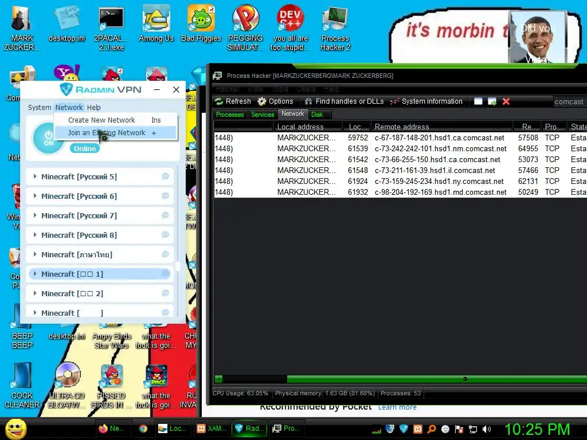
Task: Open Options in Process Hacker toolbar
Action: (275, 101)
